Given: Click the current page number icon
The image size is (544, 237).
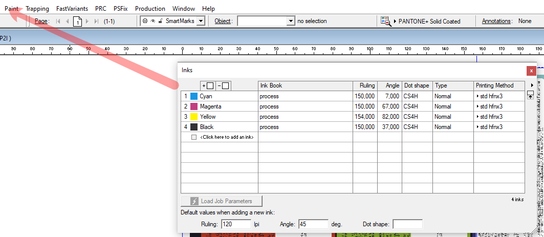Looking at the screenshot, I should click(78, 21).
